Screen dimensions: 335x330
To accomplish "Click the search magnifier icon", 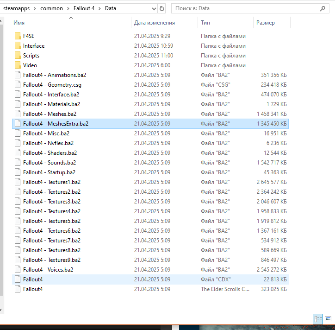I will (323, 8).
